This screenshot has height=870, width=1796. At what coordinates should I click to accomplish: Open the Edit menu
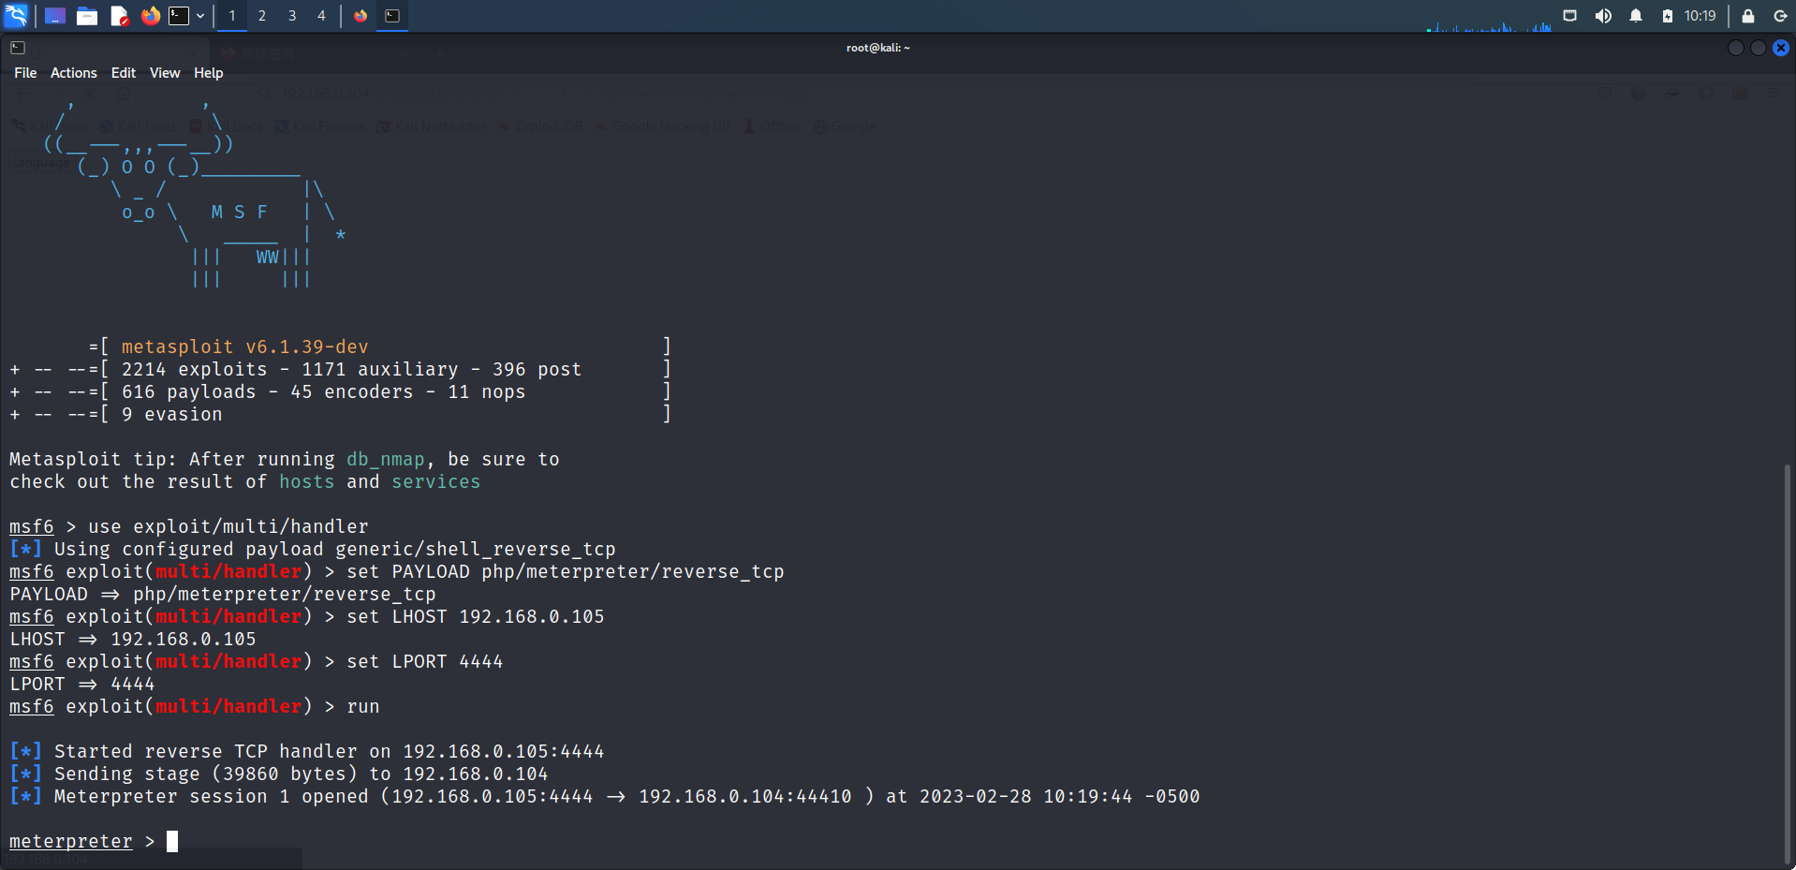tap(124, 73)
